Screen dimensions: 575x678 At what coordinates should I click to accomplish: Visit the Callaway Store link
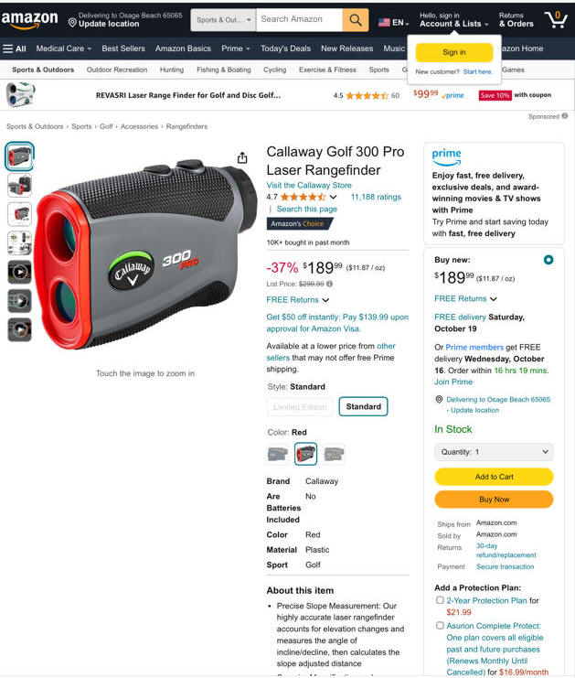[309, 185]
